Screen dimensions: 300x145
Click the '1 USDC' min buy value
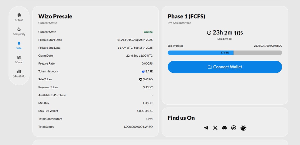[147, 103]
